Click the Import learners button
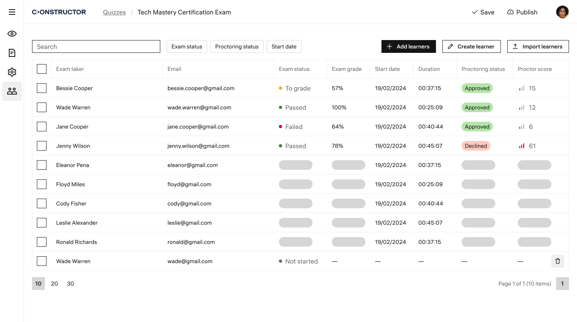577x322 pixels. tap(538, 46)
